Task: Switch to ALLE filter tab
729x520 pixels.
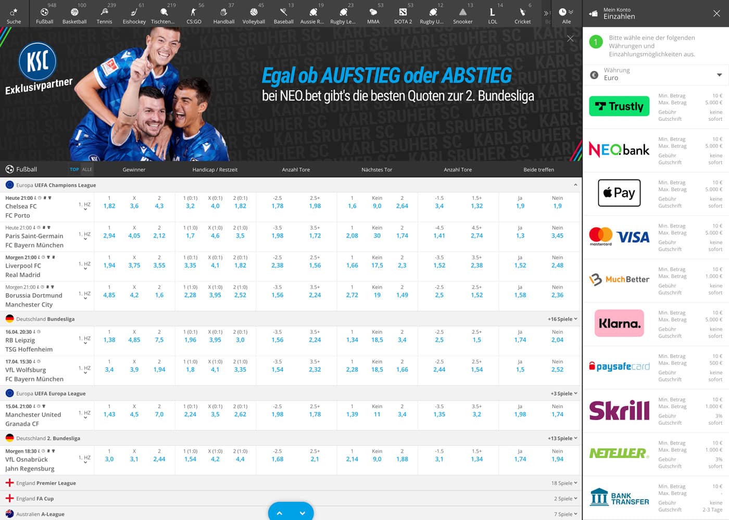Action: pos(87,169)
